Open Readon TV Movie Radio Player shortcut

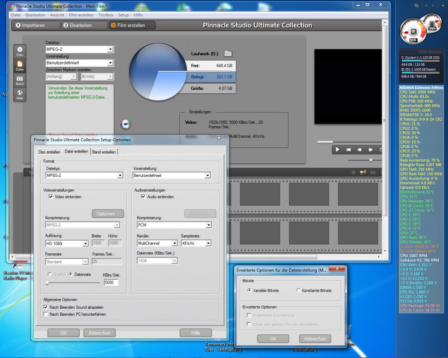(16, 272)
